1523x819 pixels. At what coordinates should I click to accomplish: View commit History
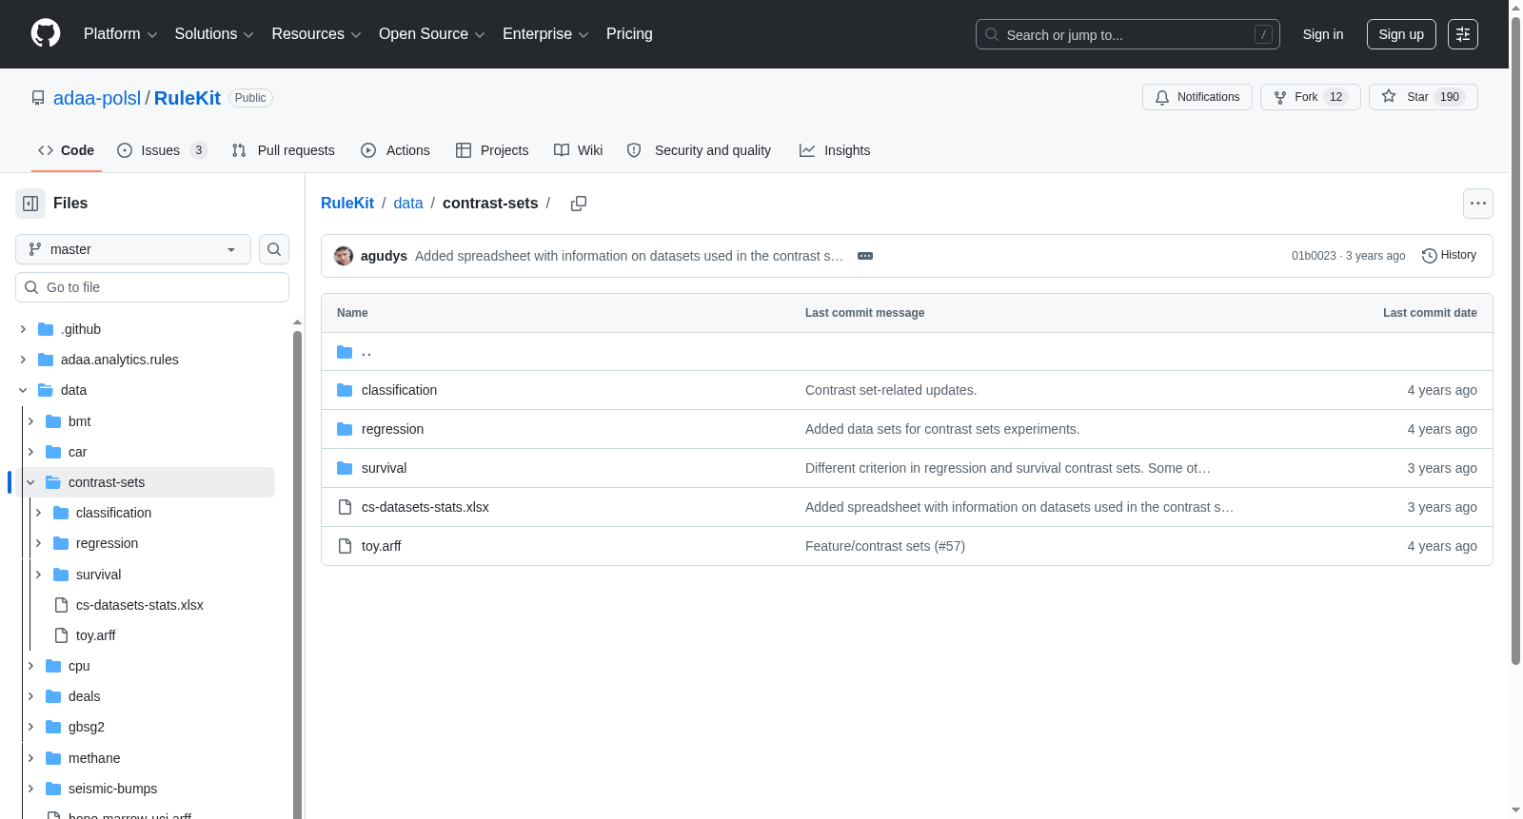click(1449, 256)
